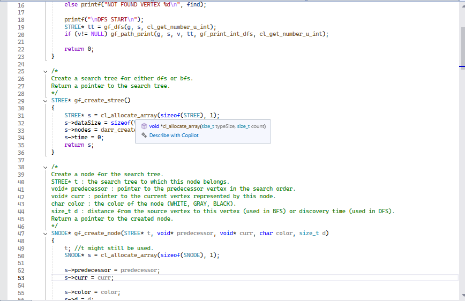Click comment line starting 'void* predecessor :'
This screenshot has width=465, height=301.
[173, 189]
